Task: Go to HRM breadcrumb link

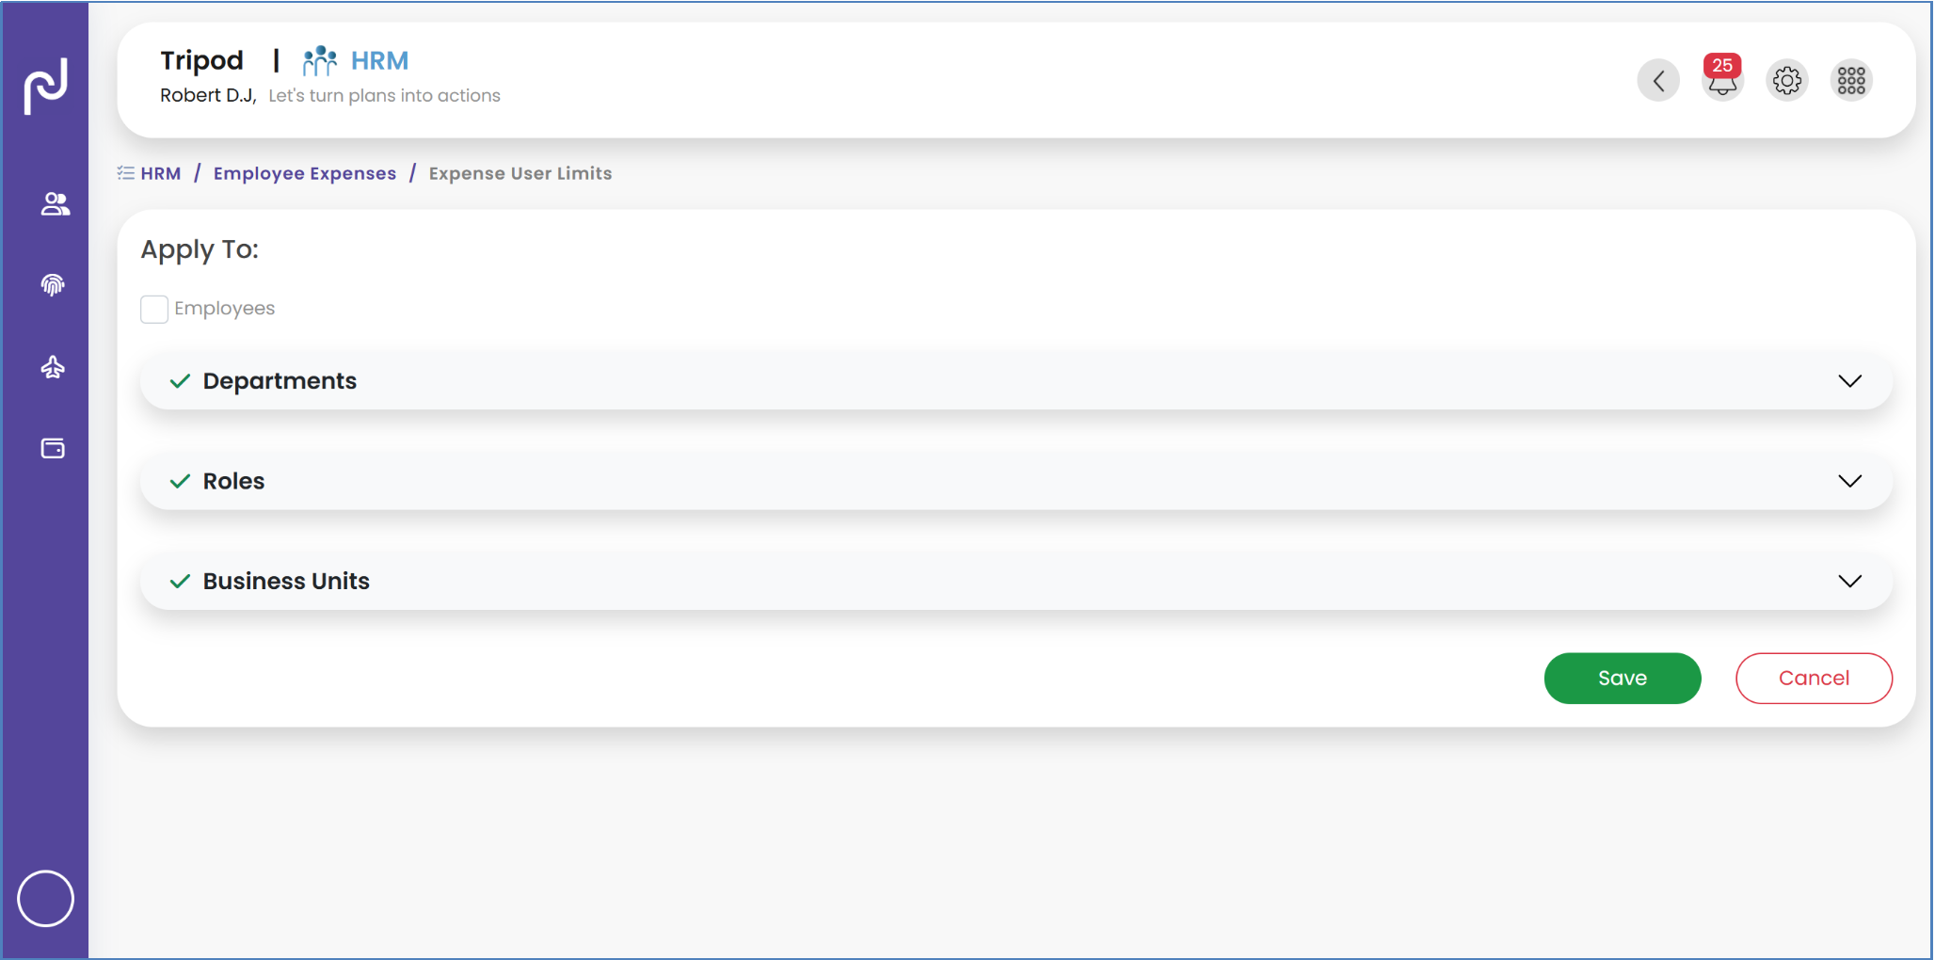Action: point(160,173)
